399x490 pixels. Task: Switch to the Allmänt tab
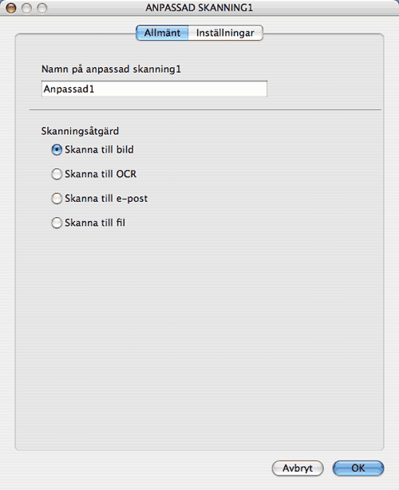[x=162, y=33]
